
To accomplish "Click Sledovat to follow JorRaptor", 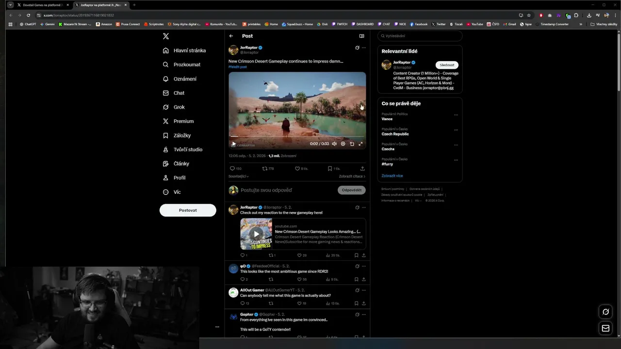I will [447, 65].
